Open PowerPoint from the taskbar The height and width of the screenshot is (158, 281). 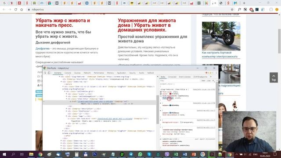pos(194,154)
